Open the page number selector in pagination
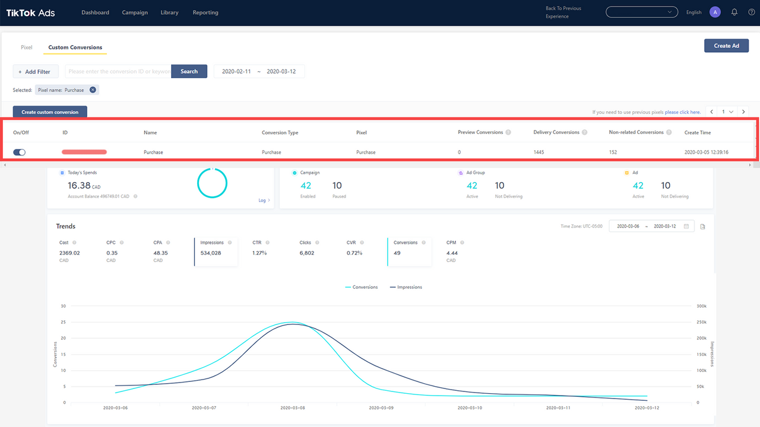The width and height of the screenshot is (760, 427). coord(727,111)
